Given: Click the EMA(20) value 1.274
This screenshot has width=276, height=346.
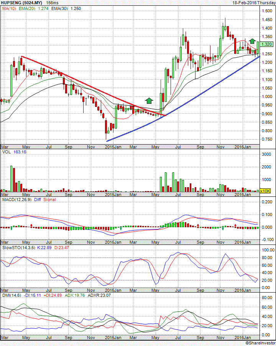Looking at the screenshot, I should point(43,8).
